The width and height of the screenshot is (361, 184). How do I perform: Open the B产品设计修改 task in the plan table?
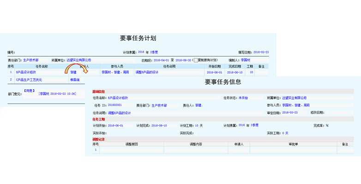(x=26, y=72)
